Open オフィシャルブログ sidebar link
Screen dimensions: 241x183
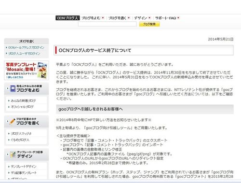(22, 107)
